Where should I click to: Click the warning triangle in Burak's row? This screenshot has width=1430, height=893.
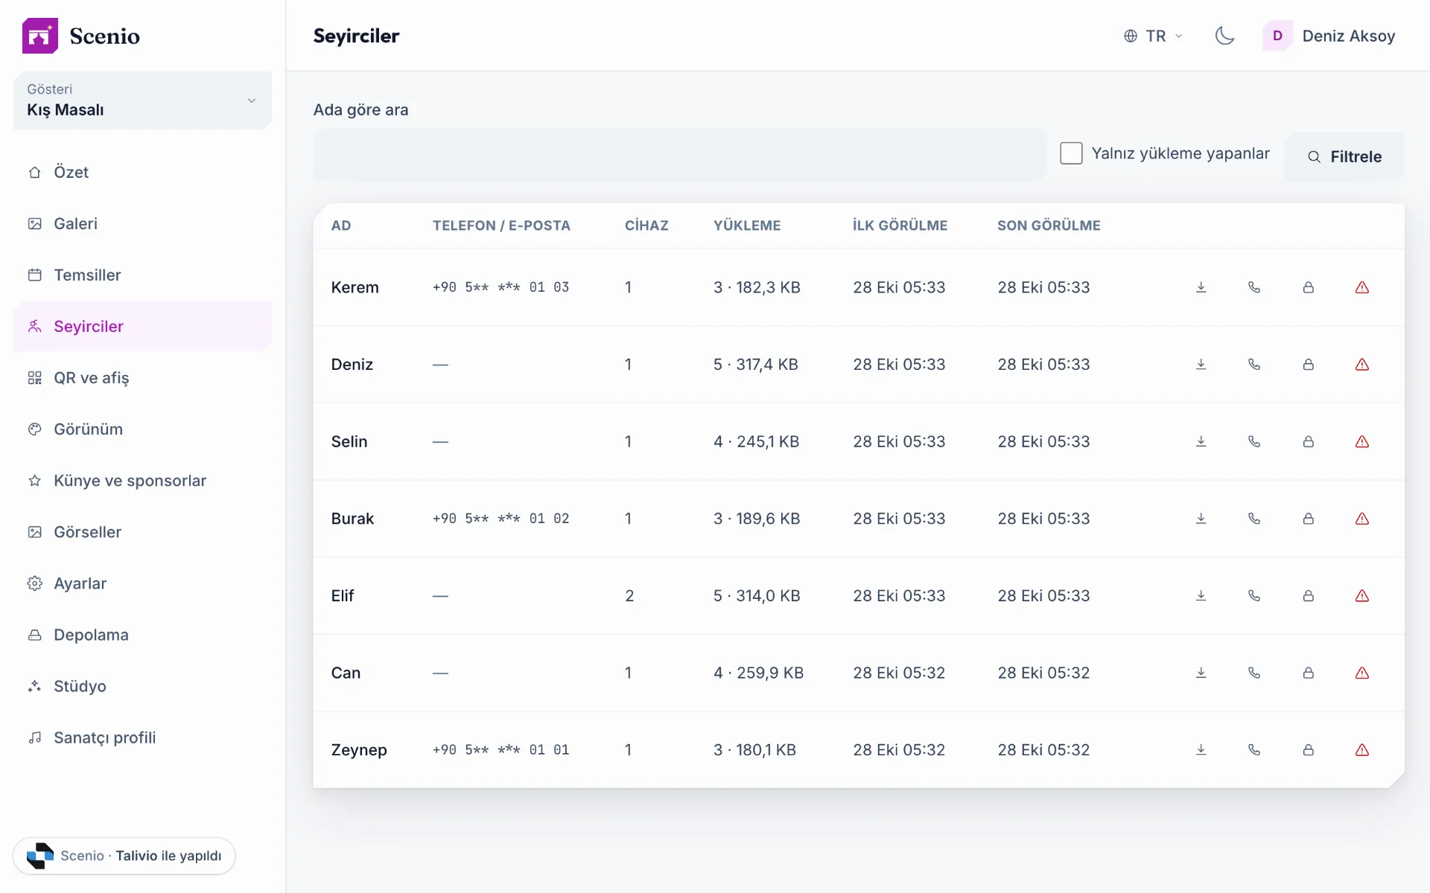click(x=1362, y=519)
